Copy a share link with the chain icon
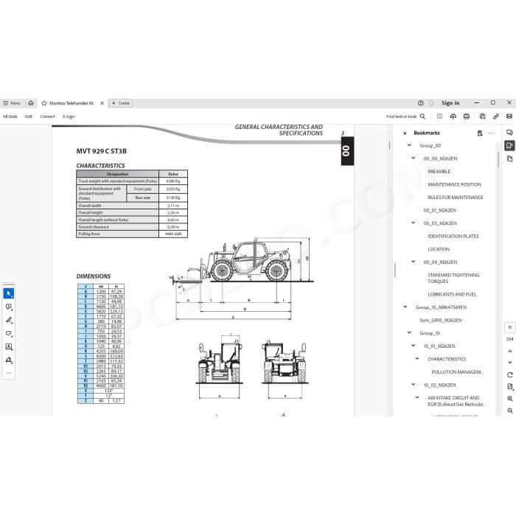Screen dimensions: 516x516 [x=496, y=116]
